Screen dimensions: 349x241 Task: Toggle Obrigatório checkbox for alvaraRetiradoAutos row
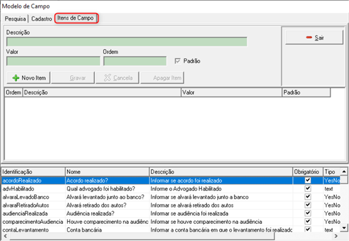[x=308, y=205]
